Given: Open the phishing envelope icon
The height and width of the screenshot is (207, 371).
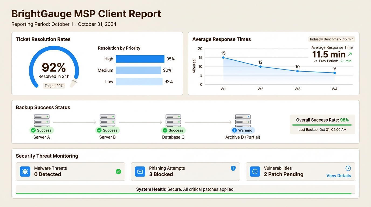Looking at the screenshot, I should coord(140,171).
